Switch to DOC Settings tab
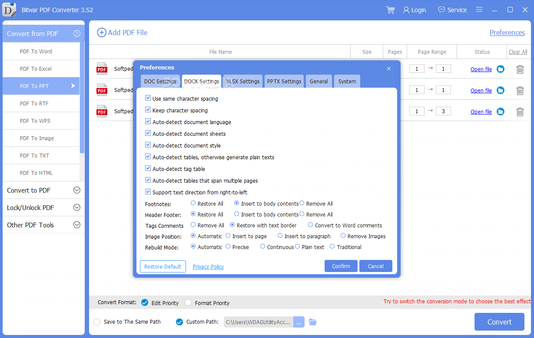Image resolution: width=534 pixels, height=338 pixels. pyautogui.click(x=160, y=81)
